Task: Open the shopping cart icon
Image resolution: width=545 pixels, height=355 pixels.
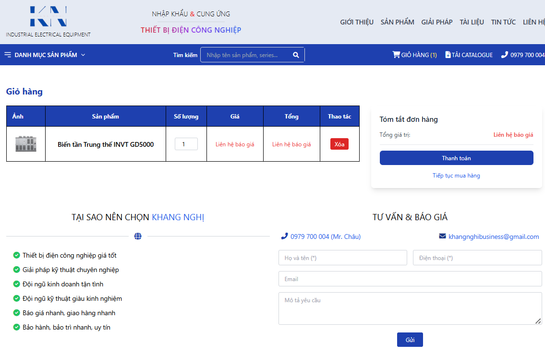Action: (396, 55)
